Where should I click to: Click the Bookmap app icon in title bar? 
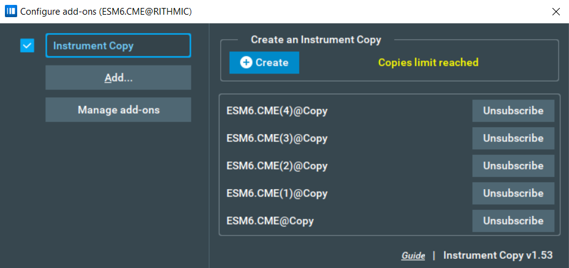11,11
